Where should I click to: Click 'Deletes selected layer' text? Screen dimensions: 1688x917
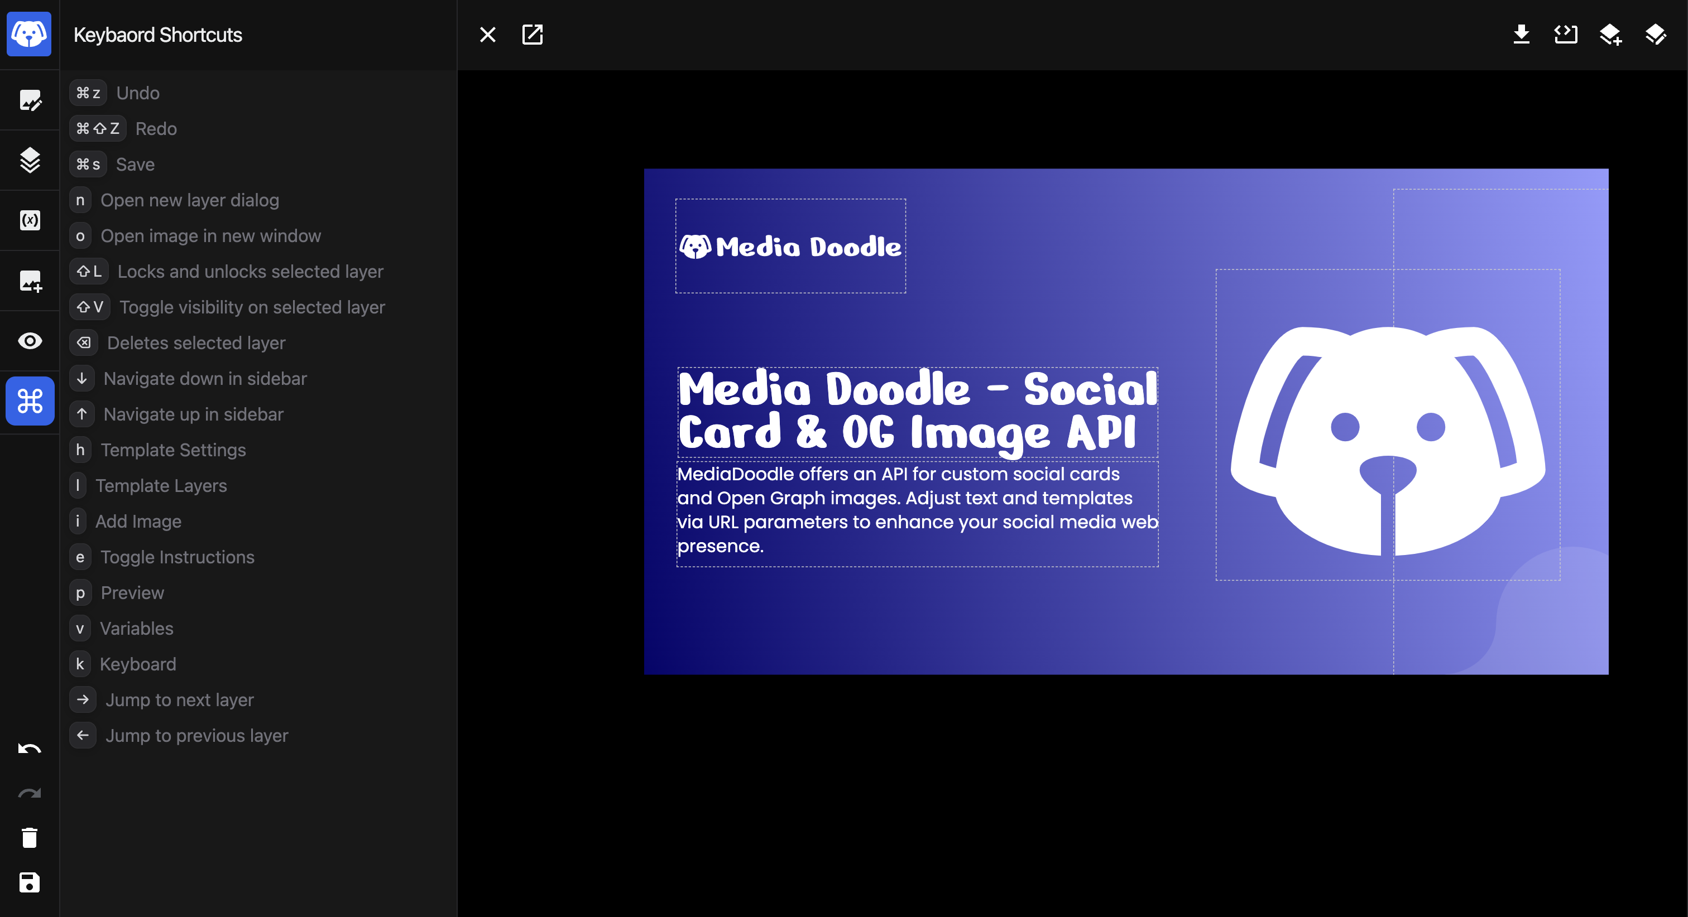pyautogui.click(x=196, y=342)
